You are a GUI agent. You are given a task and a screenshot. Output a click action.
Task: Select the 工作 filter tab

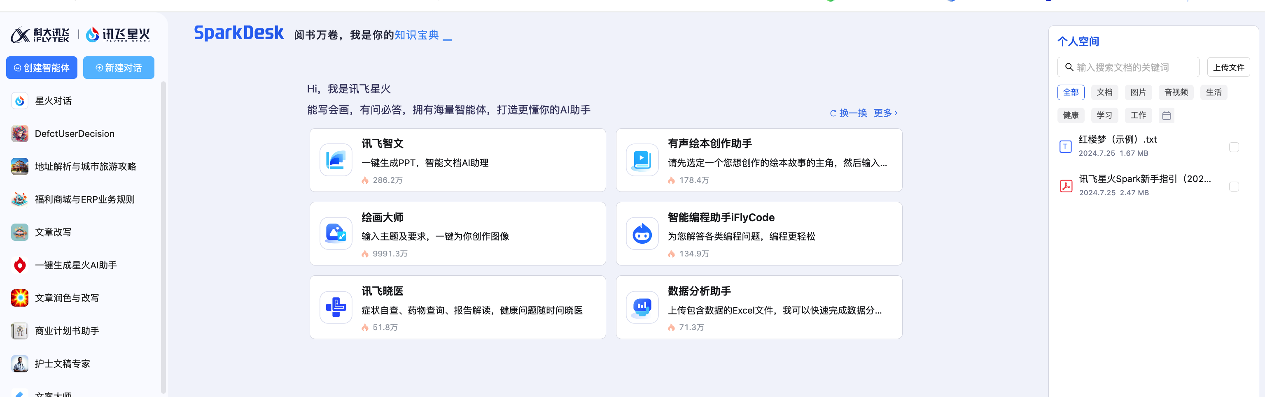[1138, 115]
